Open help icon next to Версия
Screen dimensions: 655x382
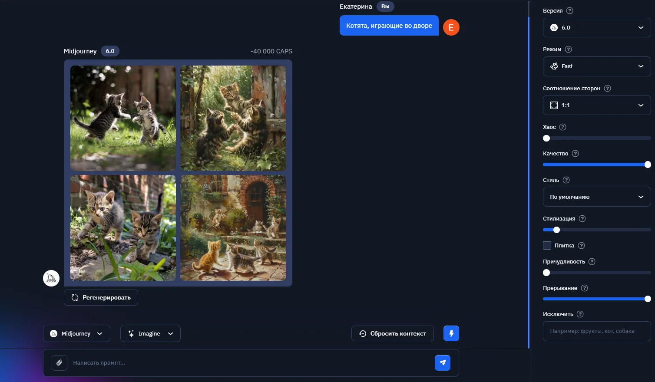(x=570, y=11)
